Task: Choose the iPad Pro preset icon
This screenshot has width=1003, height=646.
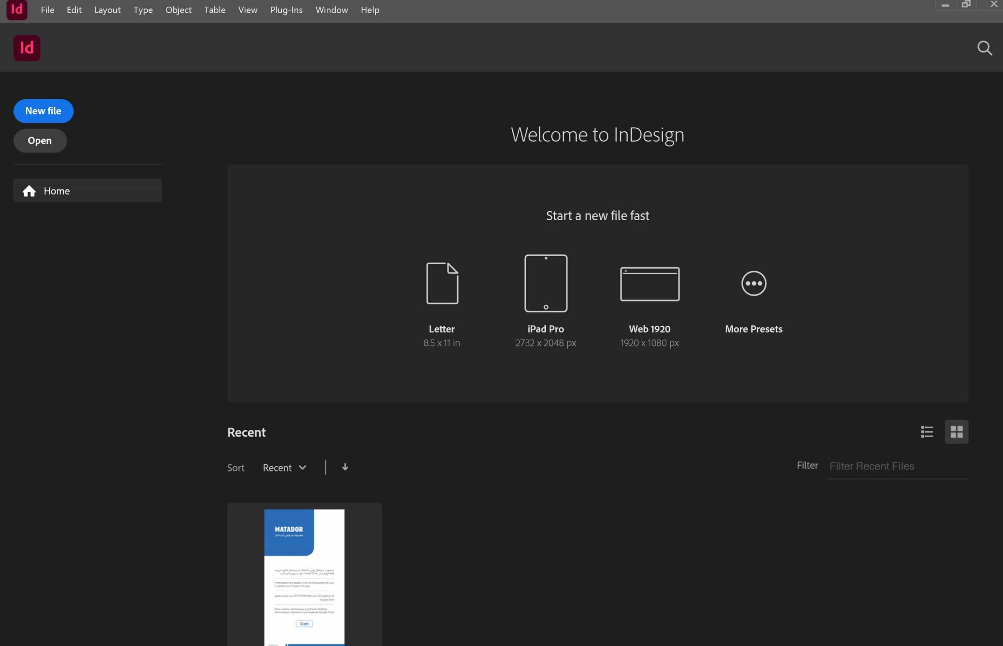Action: point(545,283)
